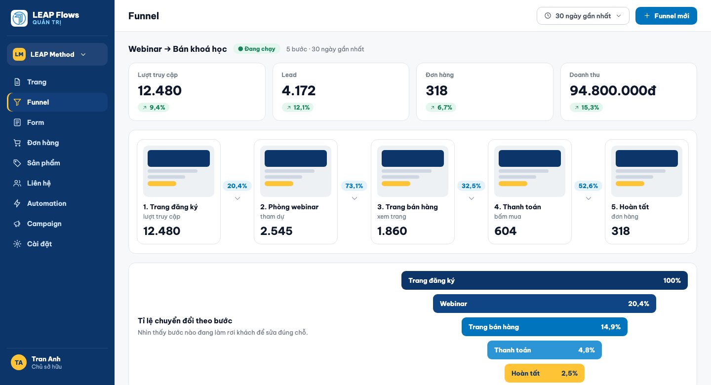The width and height of the screenshot is (711, 385).
Task: Click the LEAP Flows logo icon
Action: click(x=19, y=18)
